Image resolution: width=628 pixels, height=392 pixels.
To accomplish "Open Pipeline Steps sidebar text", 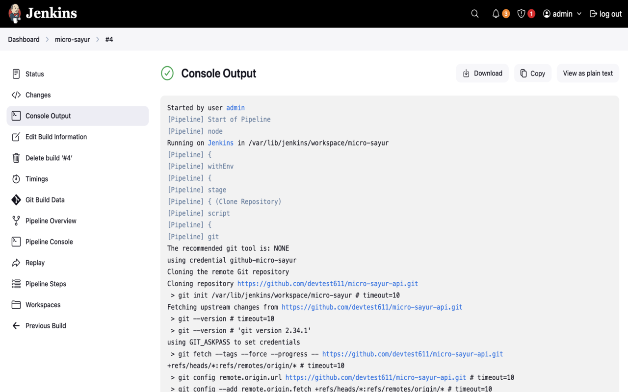I will tap(46, 284).
